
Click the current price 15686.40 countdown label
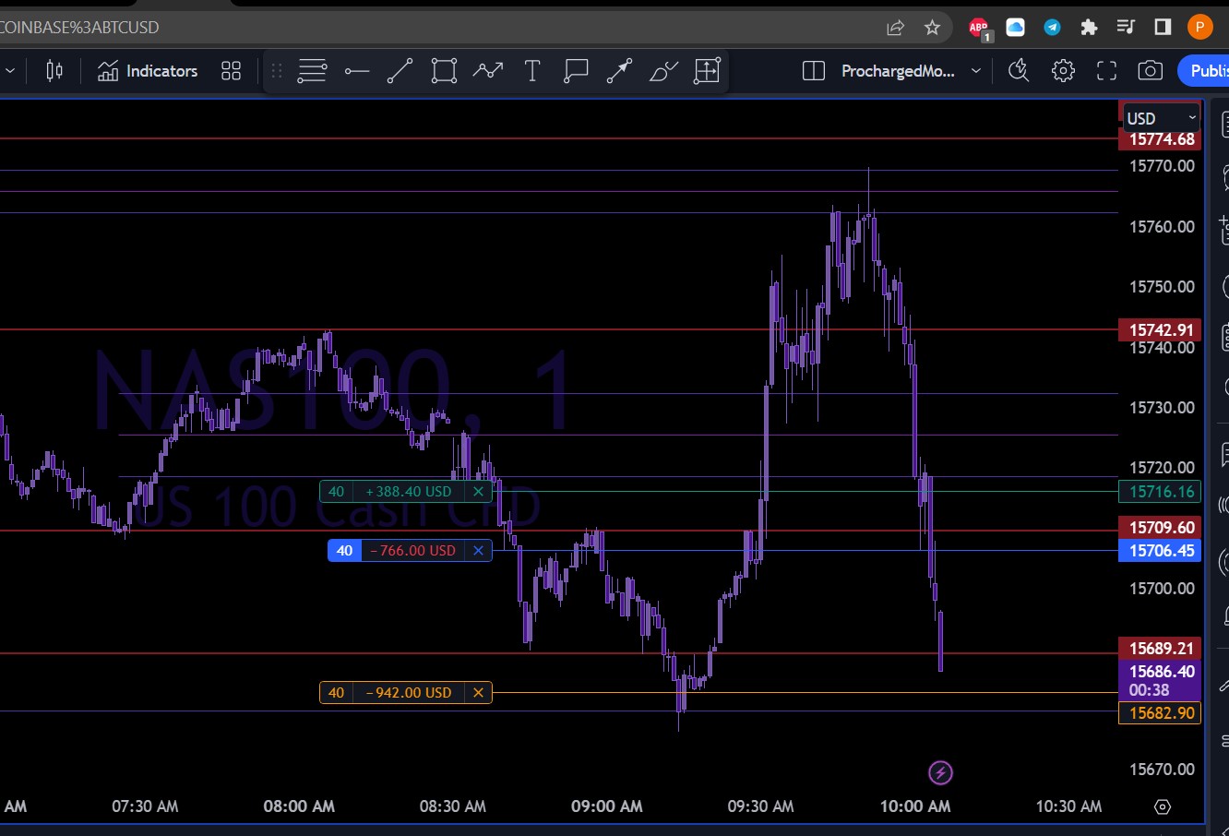coord(1160,681)
